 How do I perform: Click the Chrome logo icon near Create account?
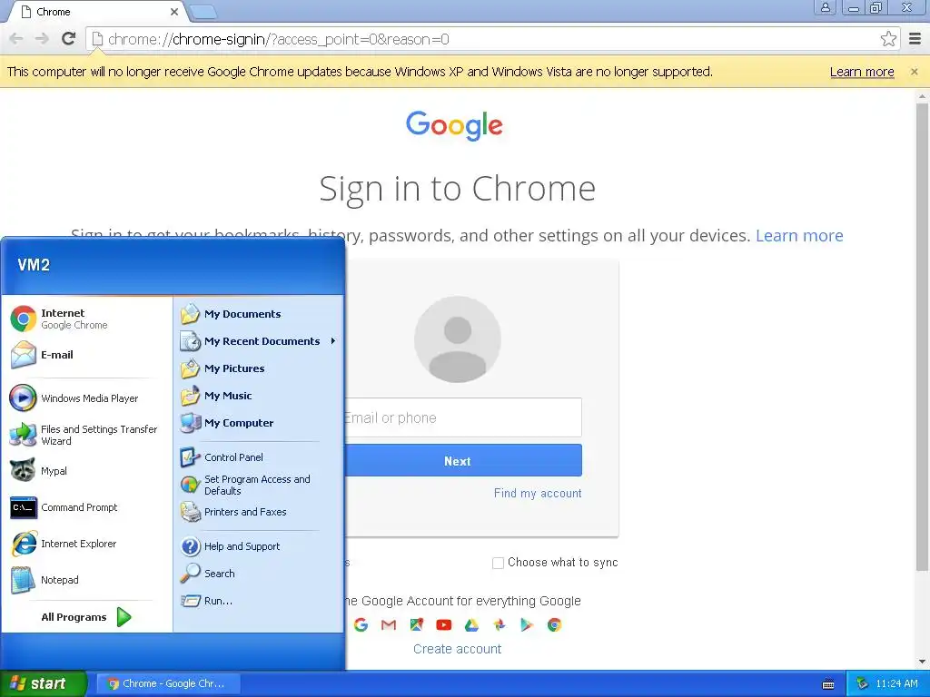pyautogui.click(x=555, y=624)
